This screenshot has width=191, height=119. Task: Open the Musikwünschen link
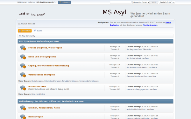tap(150, 25)
